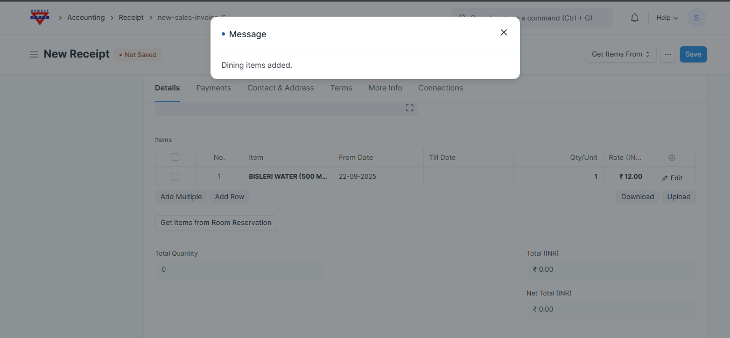Expand the Get Items From dropdown
This screenshot has width=730, height=338.
[x=621, y=54]
